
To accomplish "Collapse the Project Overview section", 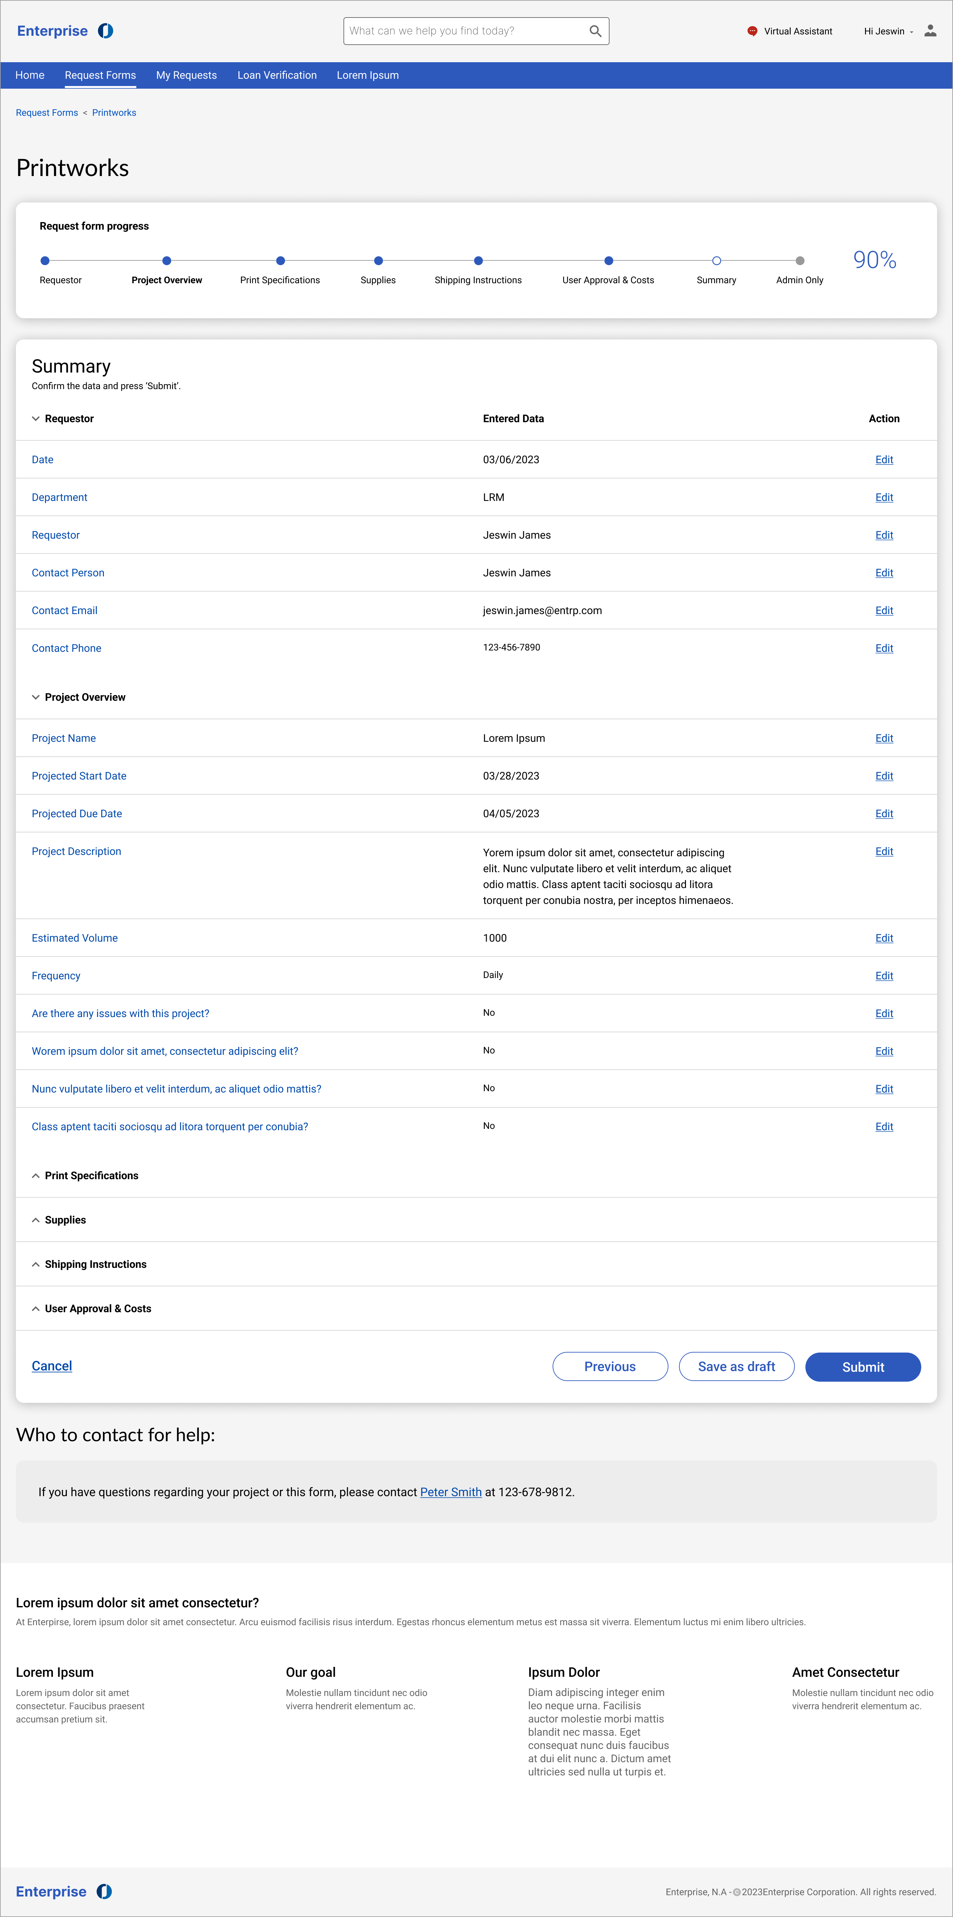I will [36, 697].
